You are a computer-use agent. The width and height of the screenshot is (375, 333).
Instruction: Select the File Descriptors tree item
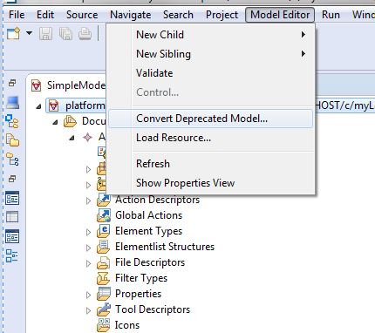coord(150,262)
